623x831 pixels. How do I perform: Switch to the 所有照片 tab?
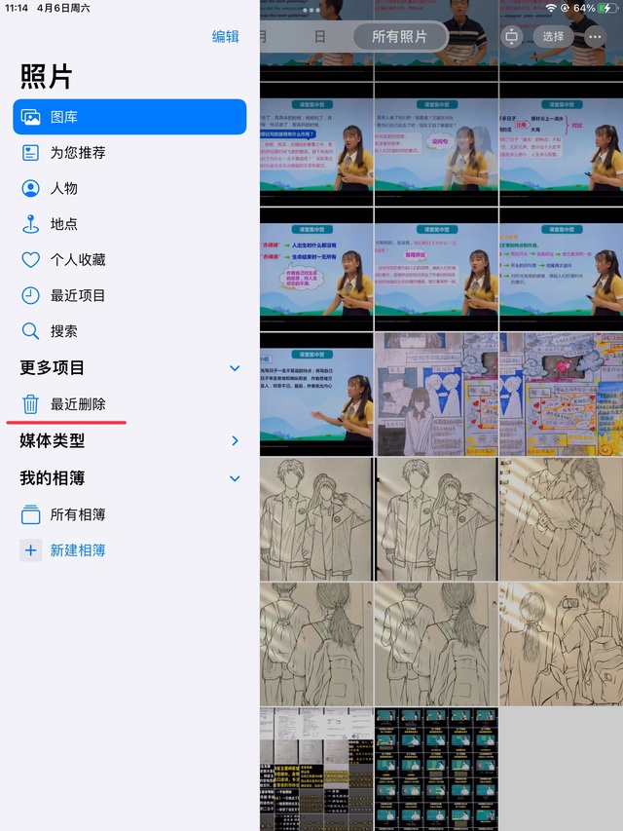point(399,37)
